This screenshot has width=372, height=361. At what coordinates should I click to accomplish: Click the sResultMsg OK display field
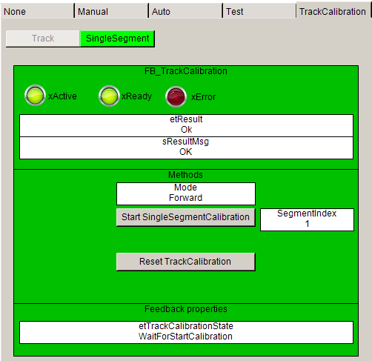[186, 148]
